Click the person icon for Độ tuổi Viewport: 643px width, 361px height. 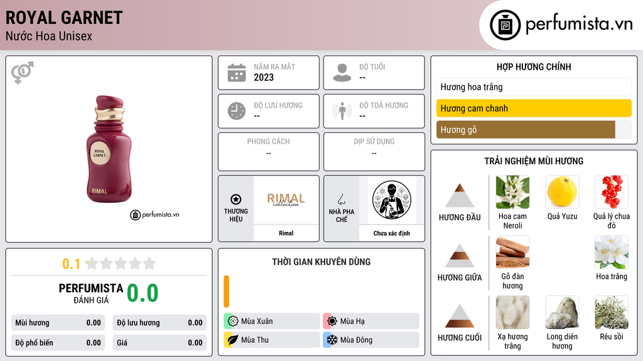[342, 73]
